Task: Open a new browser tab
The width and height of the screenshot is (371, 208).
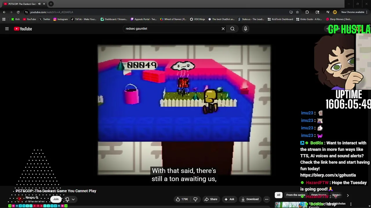Action: point(51,4)
